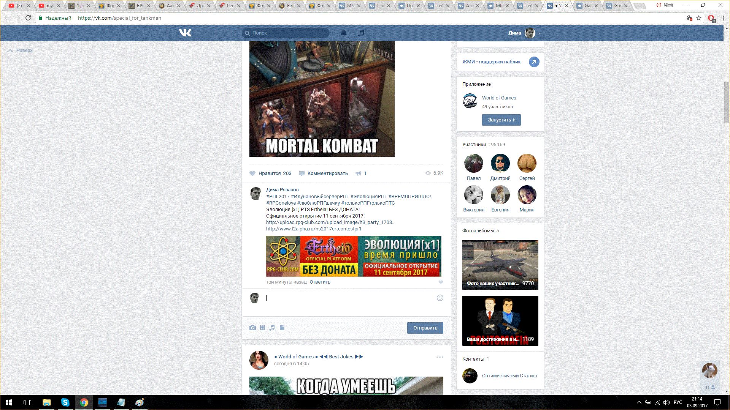Open Фотоальбомы heading
This screenshot has width=730, height=410.
click(478, 231)
